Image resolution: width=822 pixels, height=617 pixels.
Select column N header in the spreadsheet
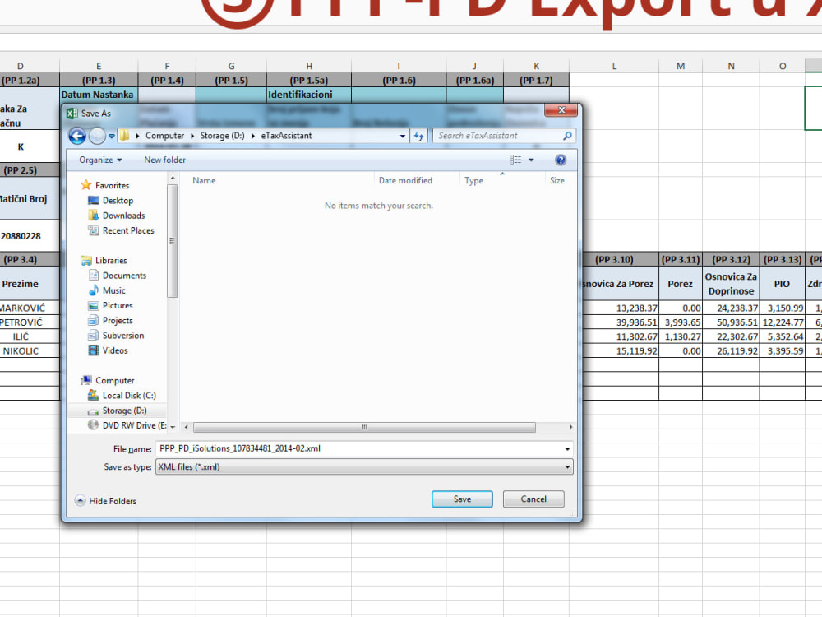[x=731, y=66]
